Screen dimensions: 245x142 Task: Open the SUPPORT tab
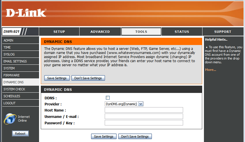tap(223, 32)
